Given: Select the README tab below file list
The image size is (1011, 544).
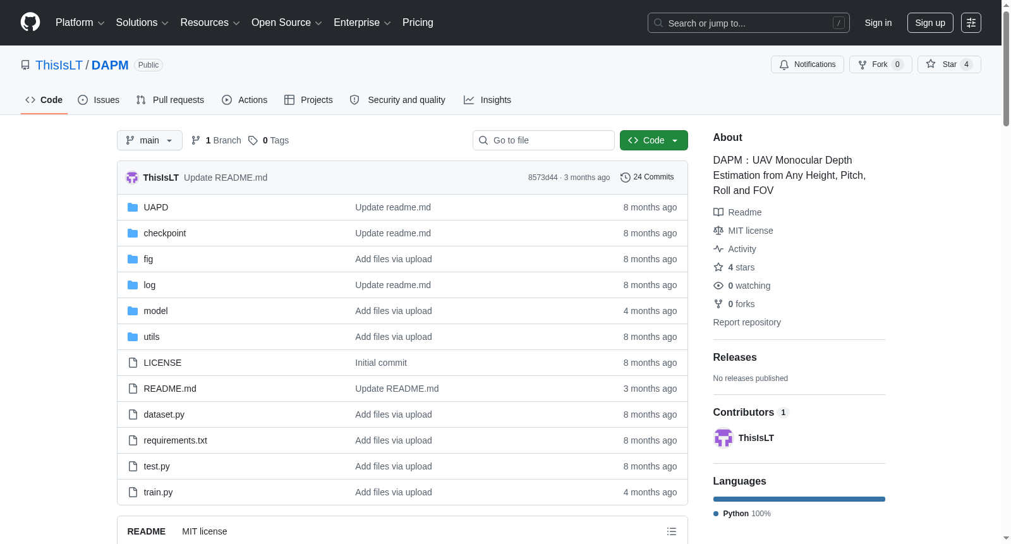Looking at the screenshot, I should [x=147, y=531].
